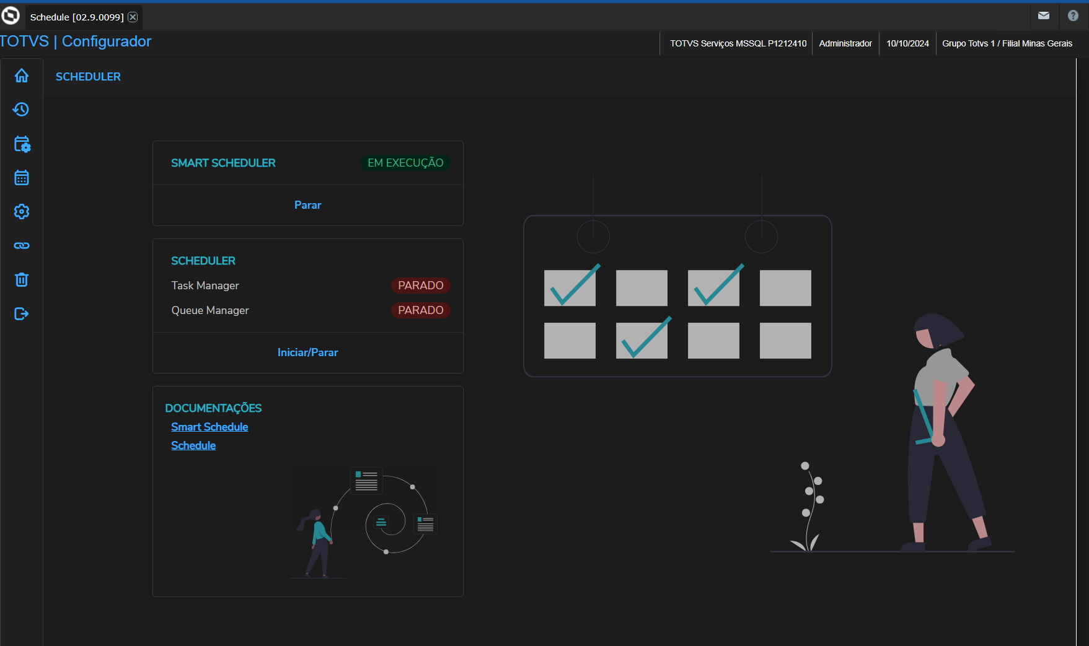Click the Task Manager PARADO status badge

point(421,286)
